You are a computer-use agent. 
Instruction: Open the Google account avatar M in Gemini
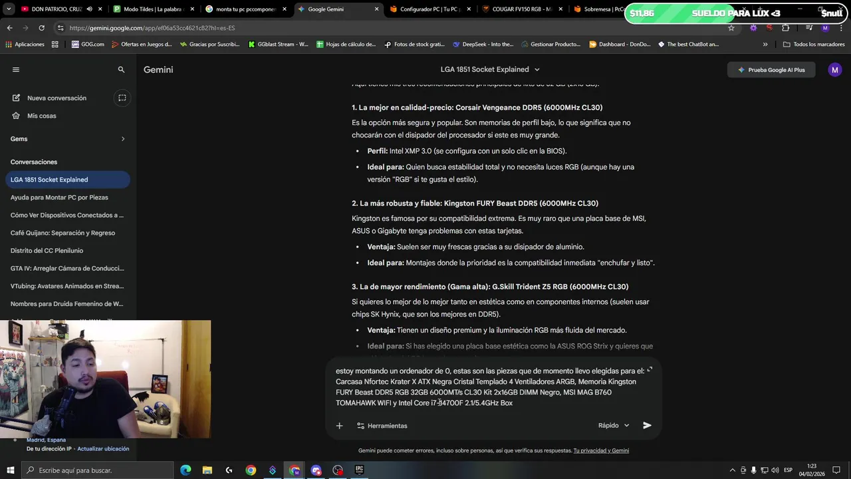tap(835, 69)
